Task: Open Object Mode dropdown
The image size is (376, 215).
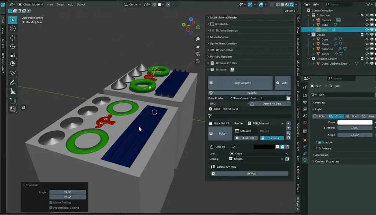Action: pos(31,4)
